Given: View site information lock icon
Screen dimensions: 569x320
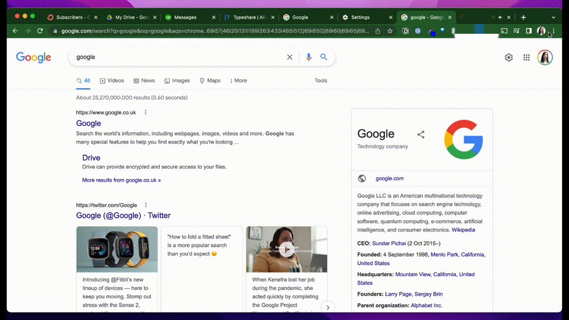Looking at the screenshot, I should pos(55,31).
